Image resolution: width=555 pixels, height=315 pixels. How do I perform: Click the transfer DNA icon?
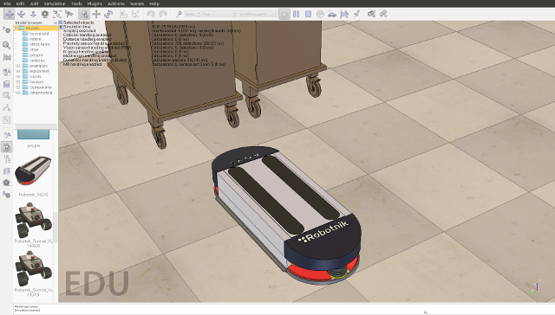pos(135,14)
